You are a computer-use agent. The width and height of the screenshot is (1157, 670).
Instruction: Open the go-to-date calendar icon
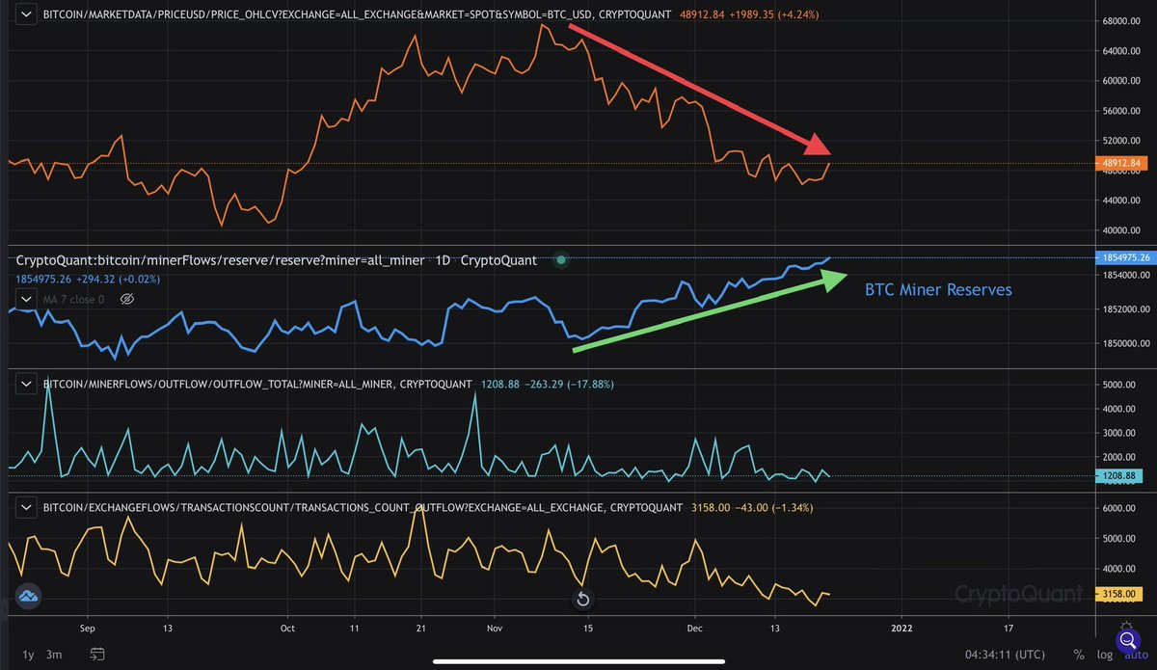coord(97,655)
